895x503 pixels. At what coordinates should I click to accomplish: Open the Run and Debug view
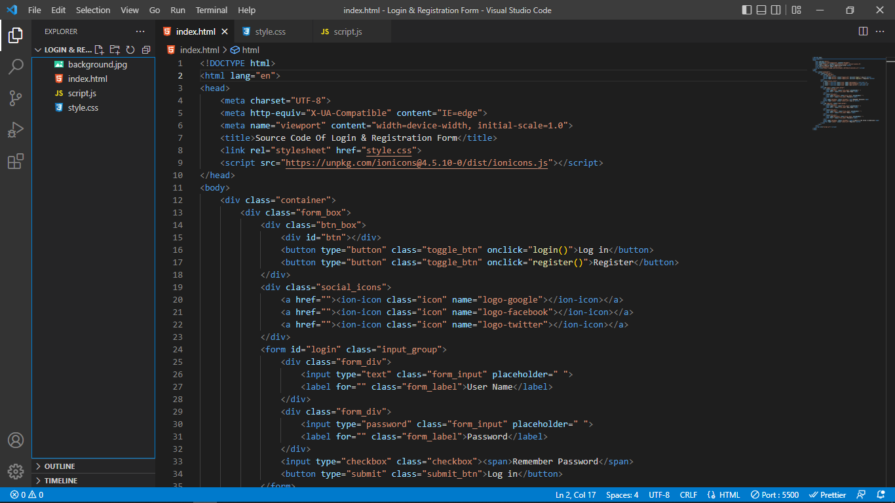coord(16,130)
